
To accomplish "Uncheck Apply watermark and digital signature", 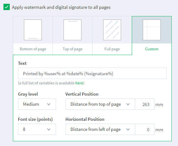I will click(x=7, y=7).
